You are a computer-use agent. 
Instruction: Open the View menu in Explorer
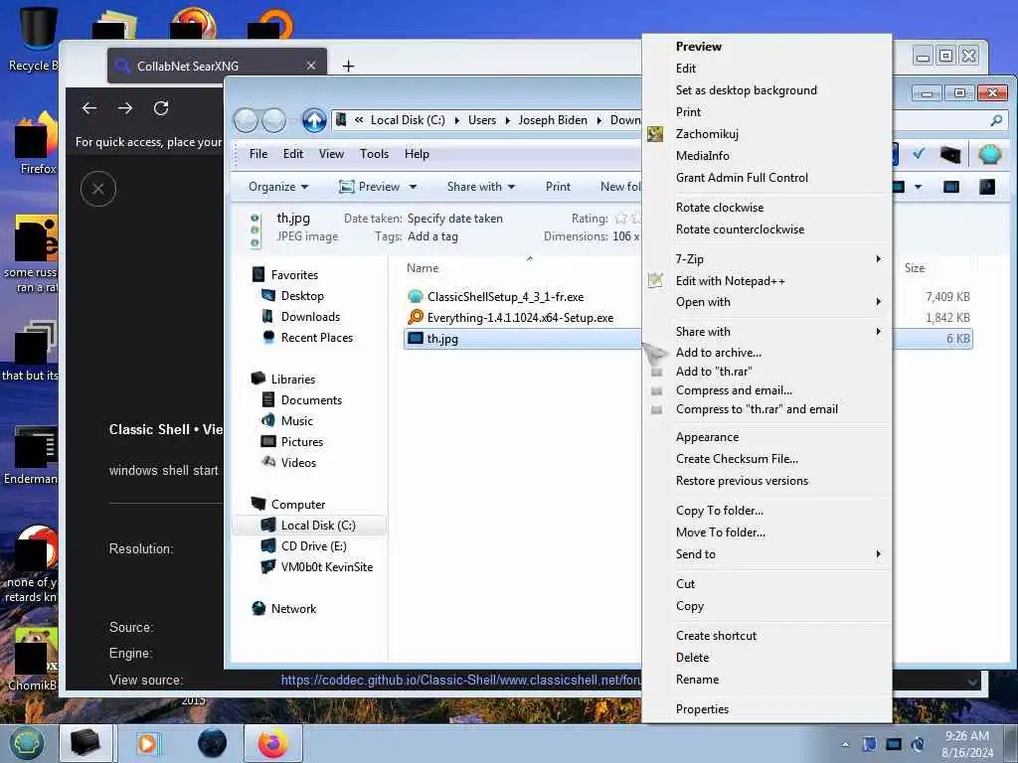[x=331, y=154]
